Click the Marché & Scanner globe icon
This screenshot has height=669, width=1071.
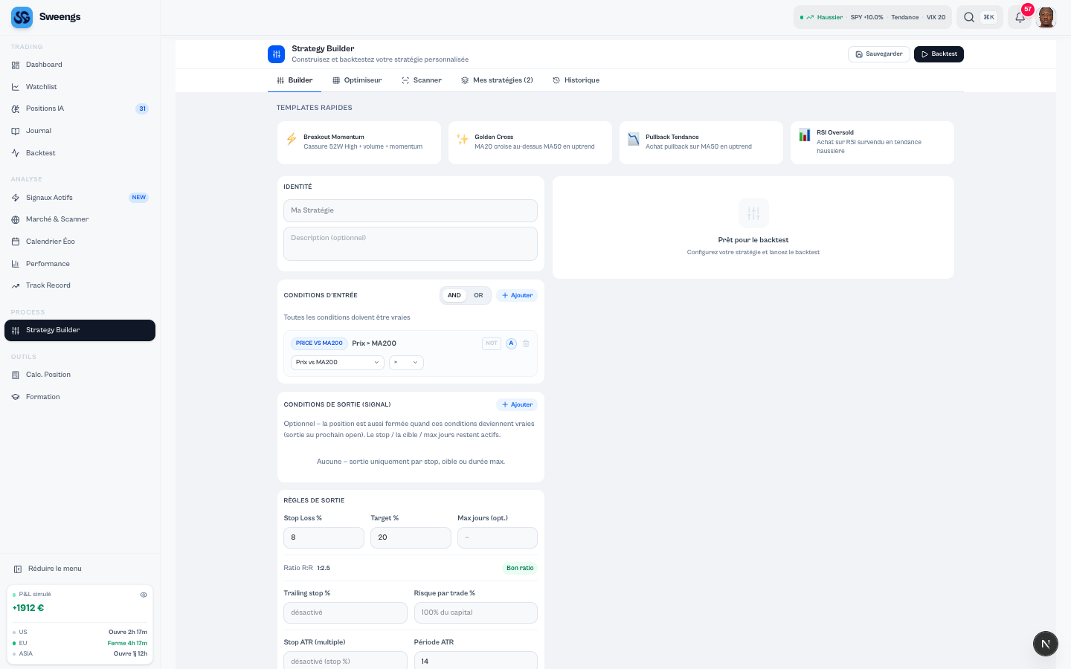click(x=16, y=219)
